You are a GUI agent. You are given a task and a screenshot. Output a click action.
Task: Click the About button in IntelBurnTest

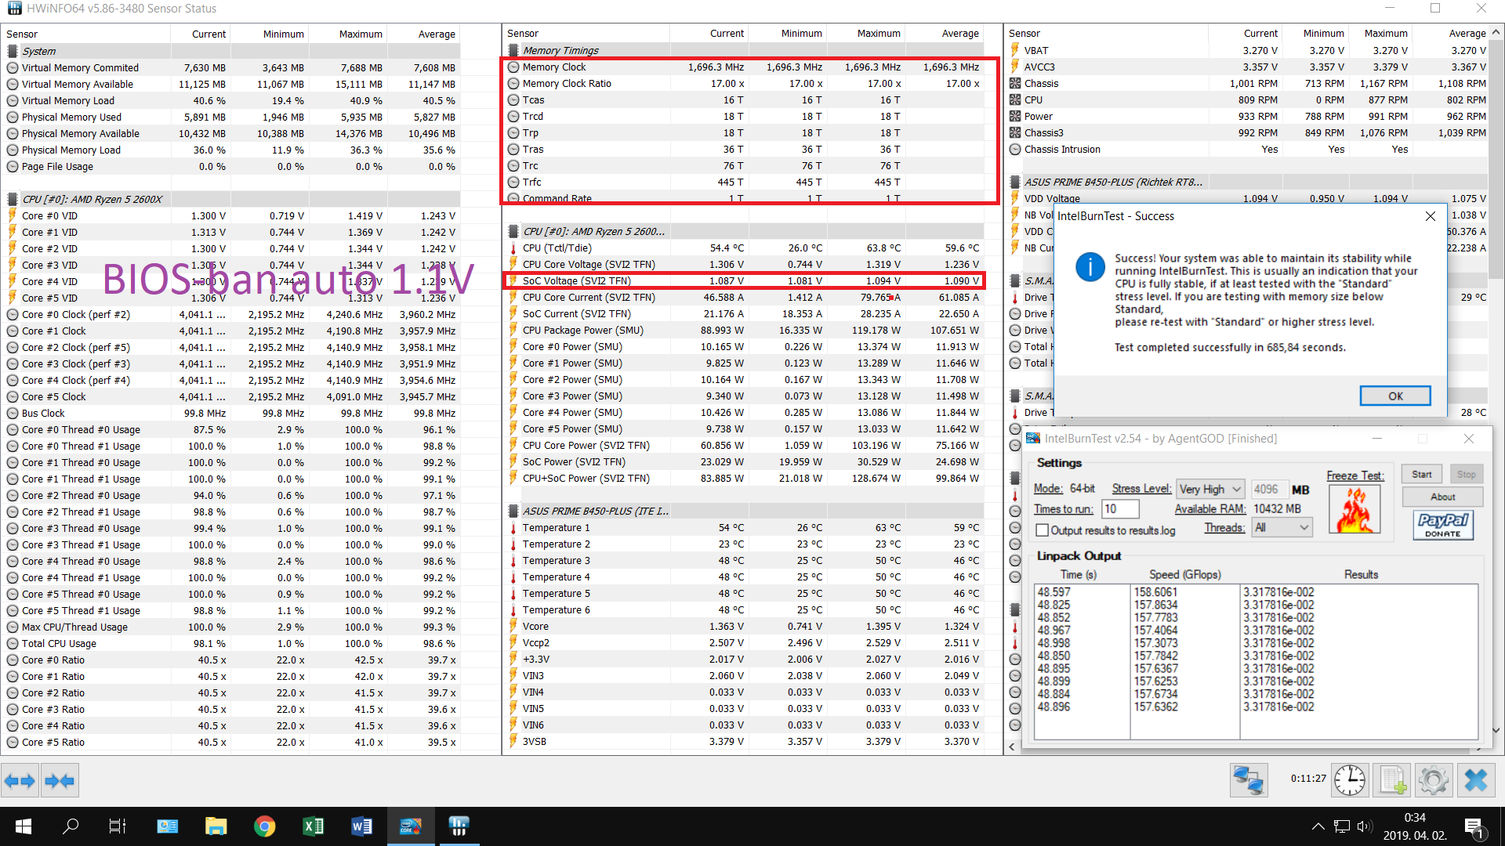[x=1442, y=497]
